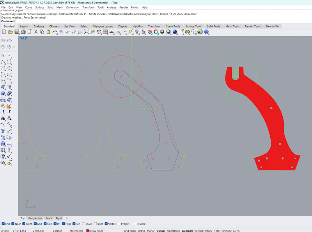Switch to the Perspective viewport tab
The image size is (312, 232).
35,218
